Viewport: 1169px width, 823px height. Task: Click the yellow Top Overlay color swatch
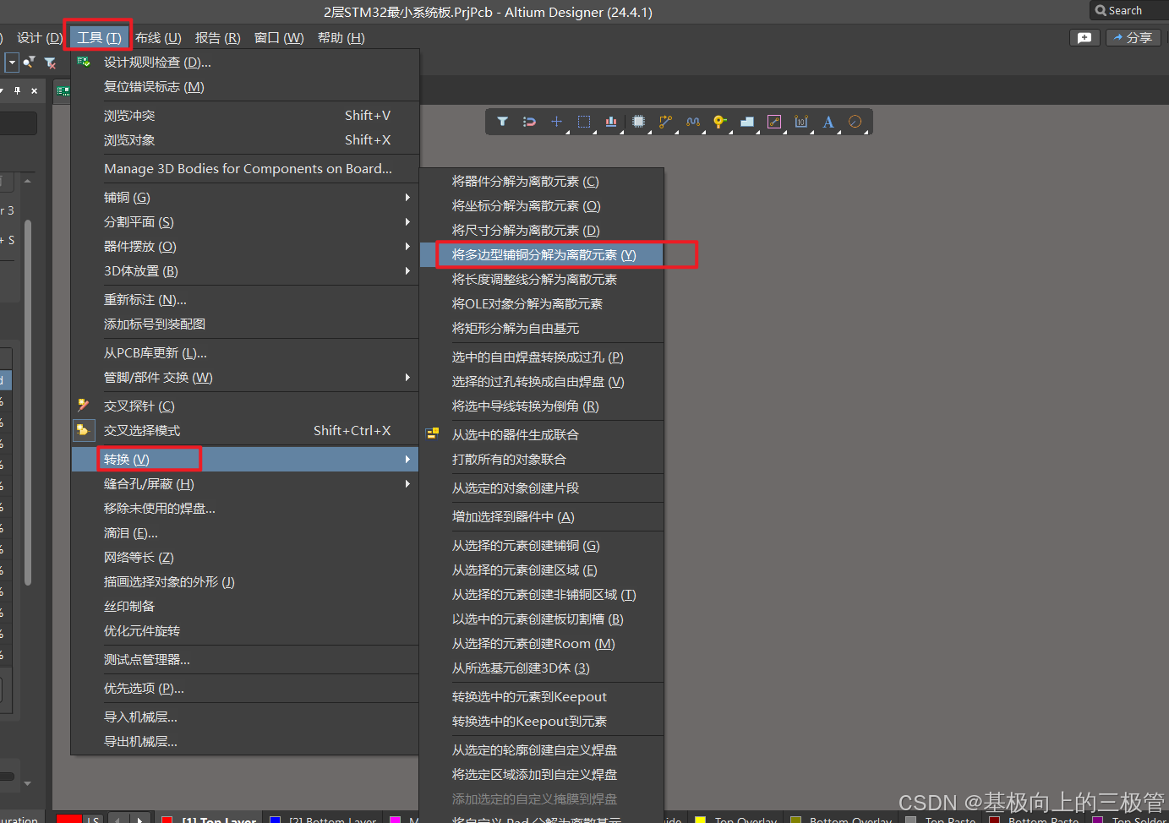[x=700, y=820]
